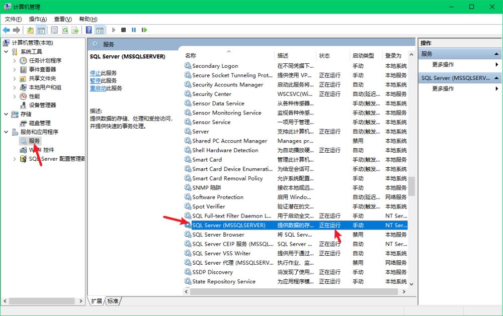Switch to the 标准 tab
503x316 pixels.
coord(113,301)
